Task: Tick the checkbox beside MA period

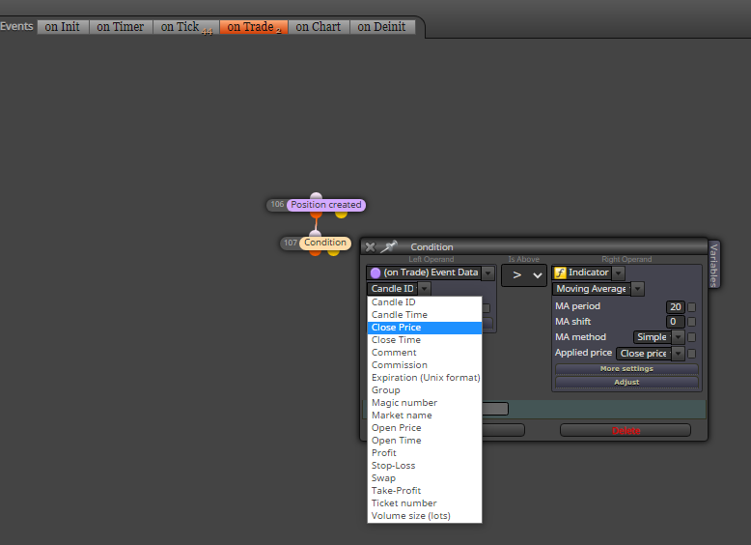Action: [x=691, y=307]
